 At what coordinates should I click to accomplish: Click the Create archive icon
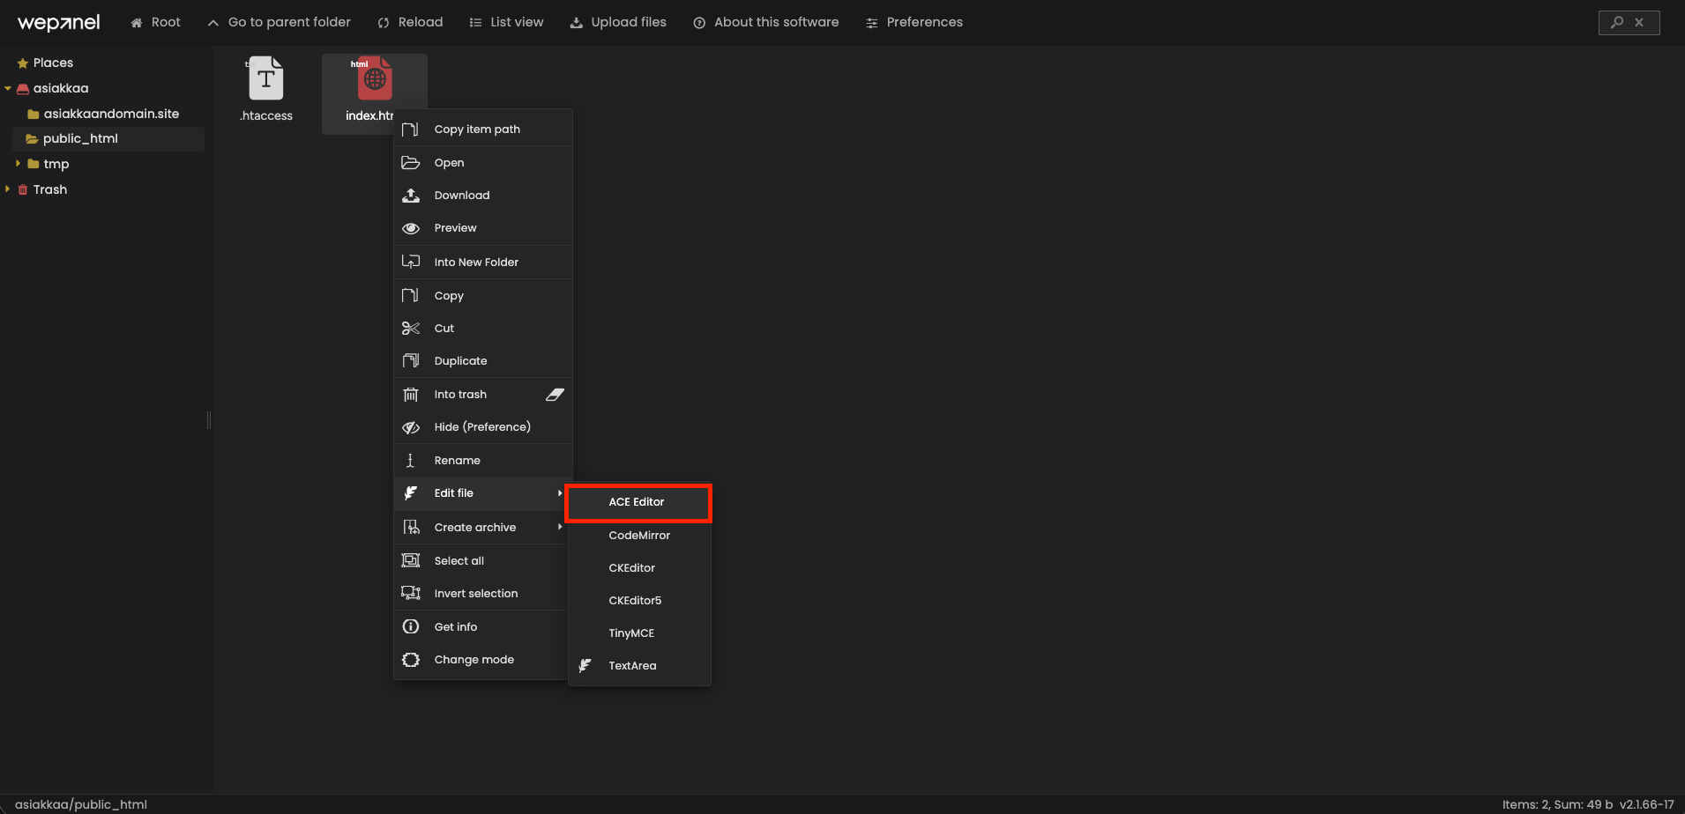(x=410, y=528)
